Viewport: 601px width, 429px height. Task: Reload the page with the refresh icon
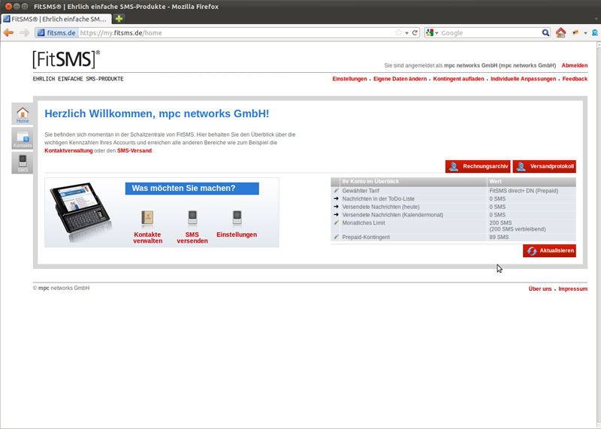coord(415,33)
